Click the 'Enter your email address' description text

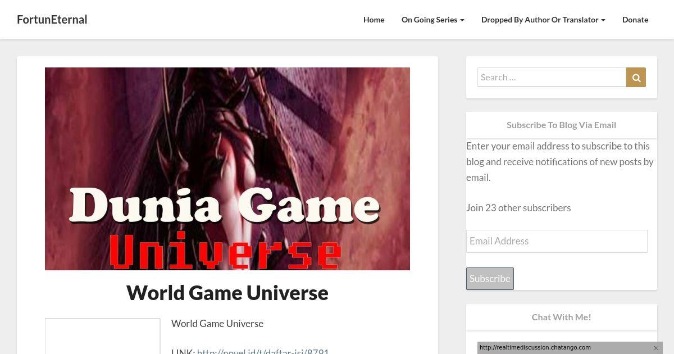point(560,162)
